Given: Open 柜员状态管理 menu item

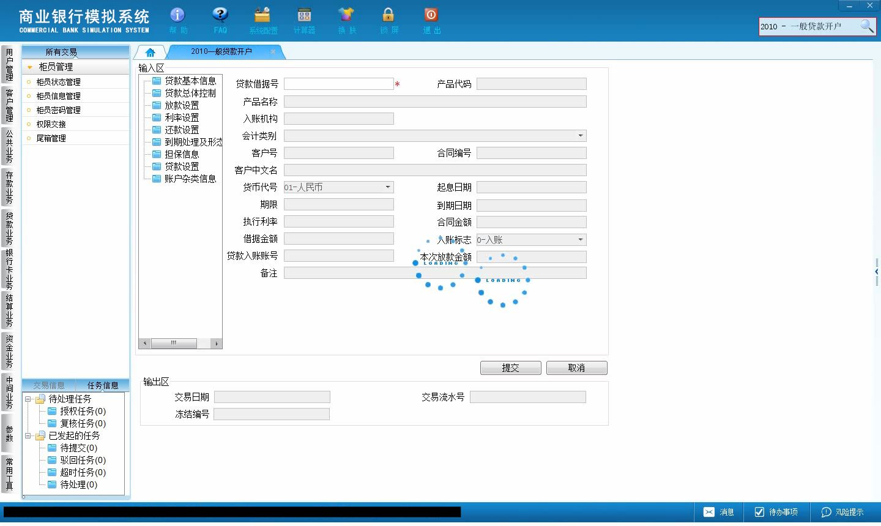Looking at the screenshot, I should (58, 82).
